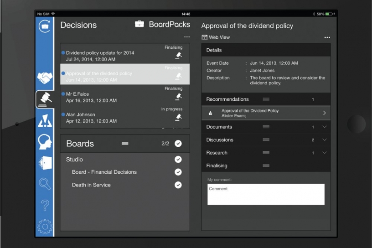Open the settings gear icon
Image resolution: width=372 pixels, height=248 pixels.
pos(45,226)
